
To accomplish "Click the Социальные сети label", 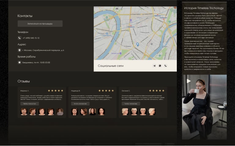I will (110, 66).
